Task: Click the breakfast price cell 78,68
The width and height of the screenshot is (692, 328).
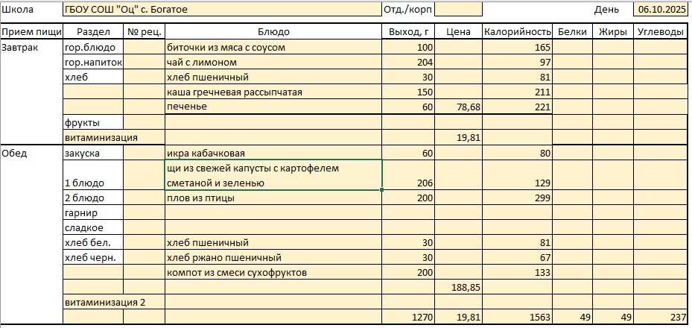Action: coord(457,107)
